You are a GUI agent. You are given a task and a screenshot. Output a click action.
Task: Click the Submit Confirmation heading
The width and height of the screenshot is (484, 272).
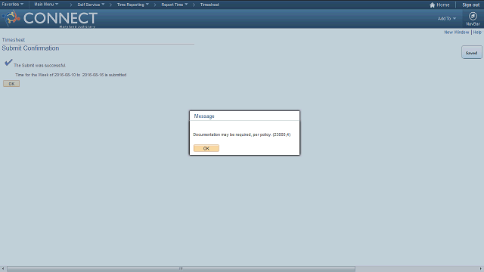[30, 48]
